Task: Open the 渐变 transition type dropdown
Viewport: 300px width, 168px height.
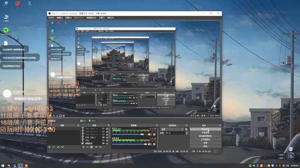Action: [x=172, y=129]
